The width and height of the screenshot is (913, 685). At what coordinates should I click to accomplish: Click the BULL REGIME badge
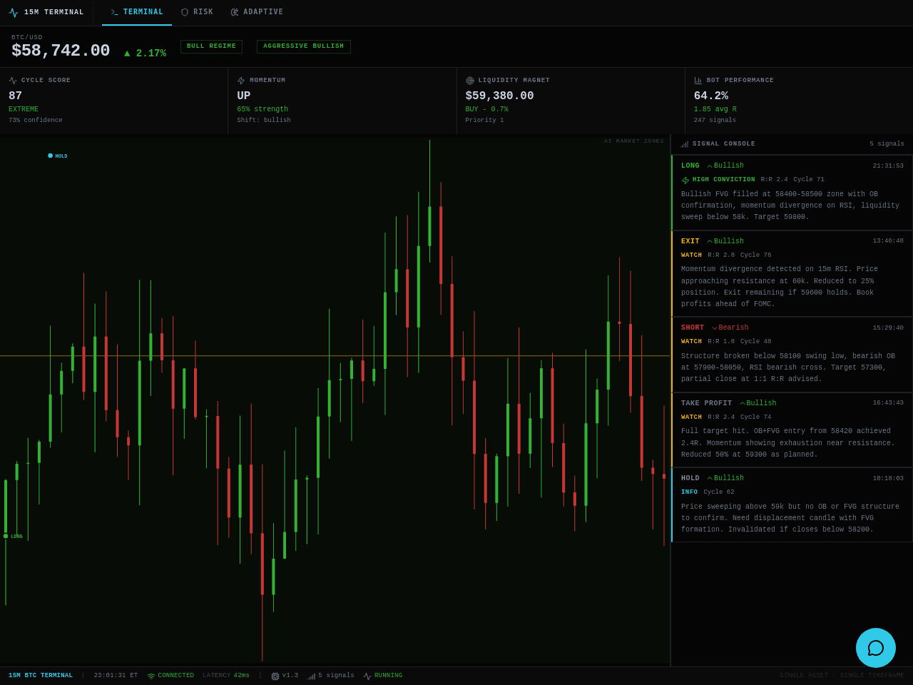211,46
